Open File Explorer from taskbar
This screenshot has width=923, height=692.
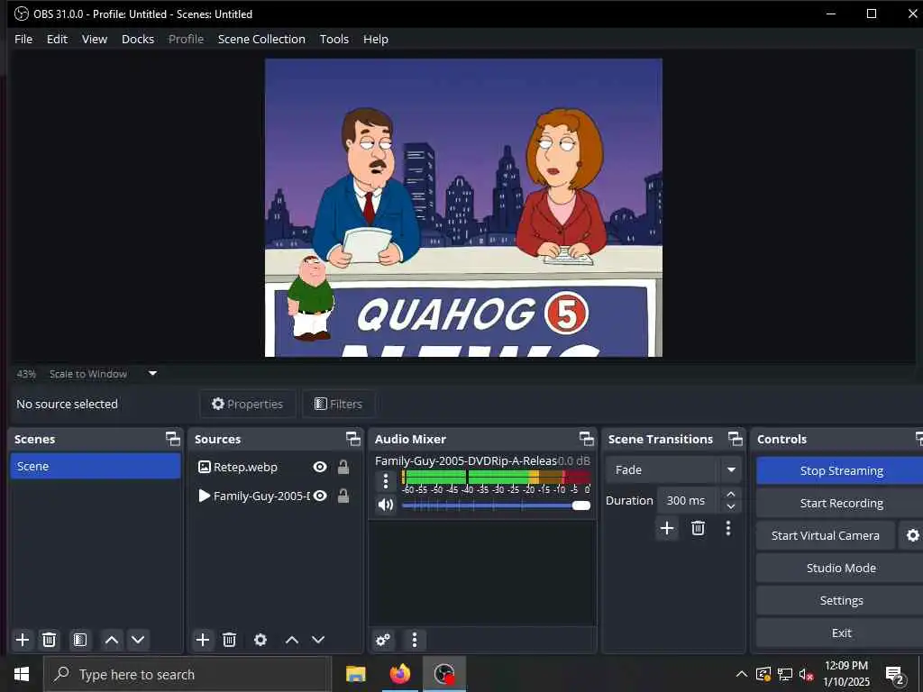[x=355, y=674]
